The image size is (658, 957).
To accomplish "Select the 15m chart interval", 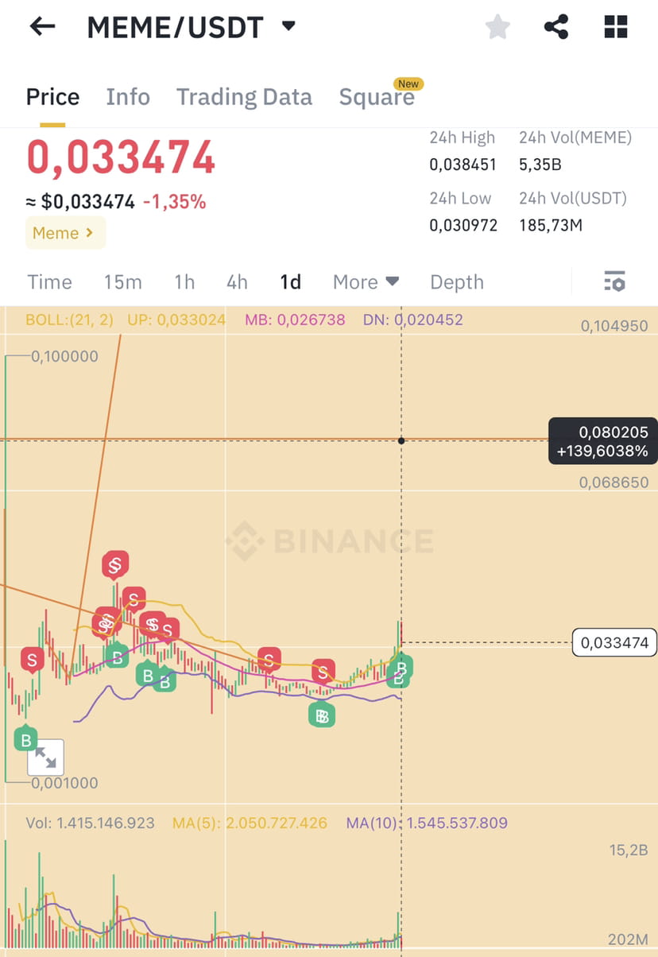I will [x=122, y=281].
